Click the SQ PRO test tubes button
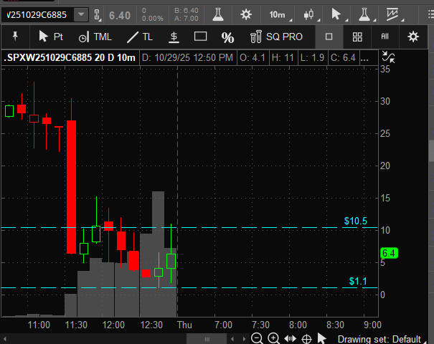434x344 pixels. coord(276,37)
